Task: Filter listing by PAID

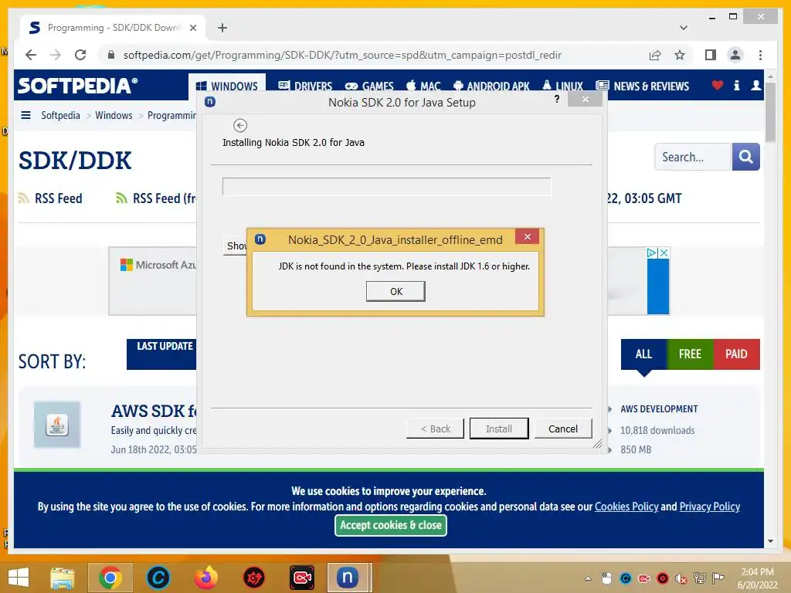Action: pos(736,354)
